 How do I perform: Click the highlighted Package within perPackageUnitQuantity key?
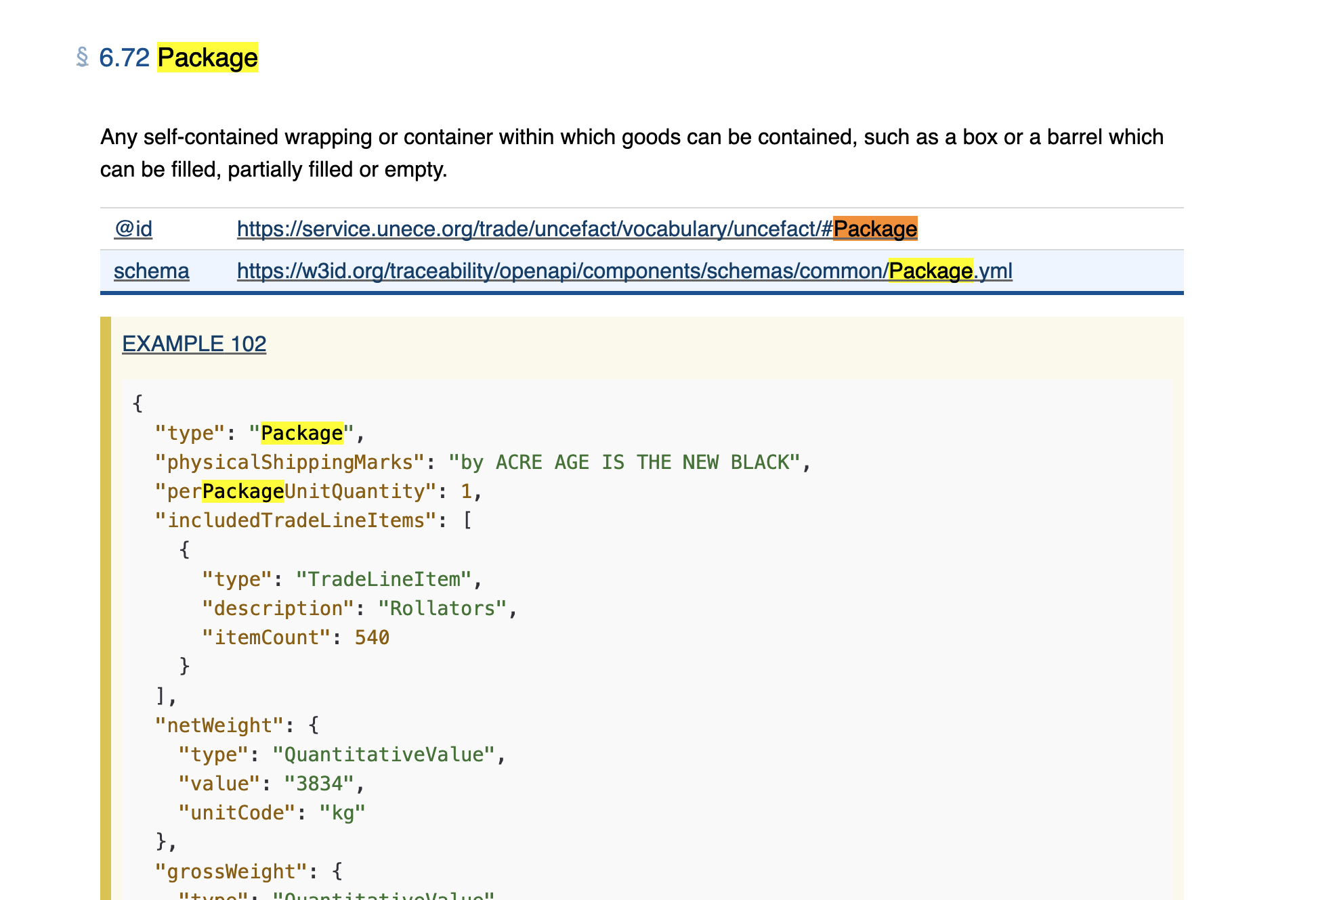point(242,491)
